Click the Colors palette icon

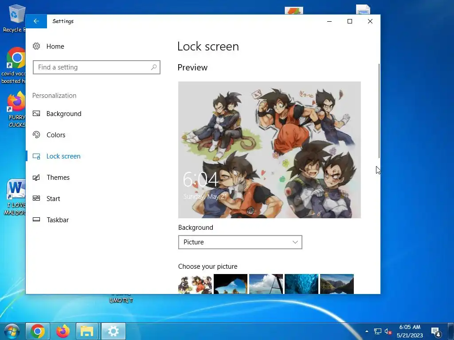click(36, 135)
